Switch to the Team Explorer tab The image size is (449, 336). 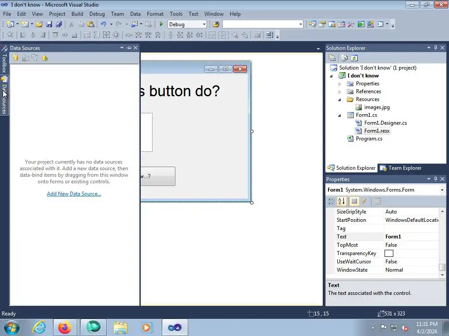(x=401, y=168)
